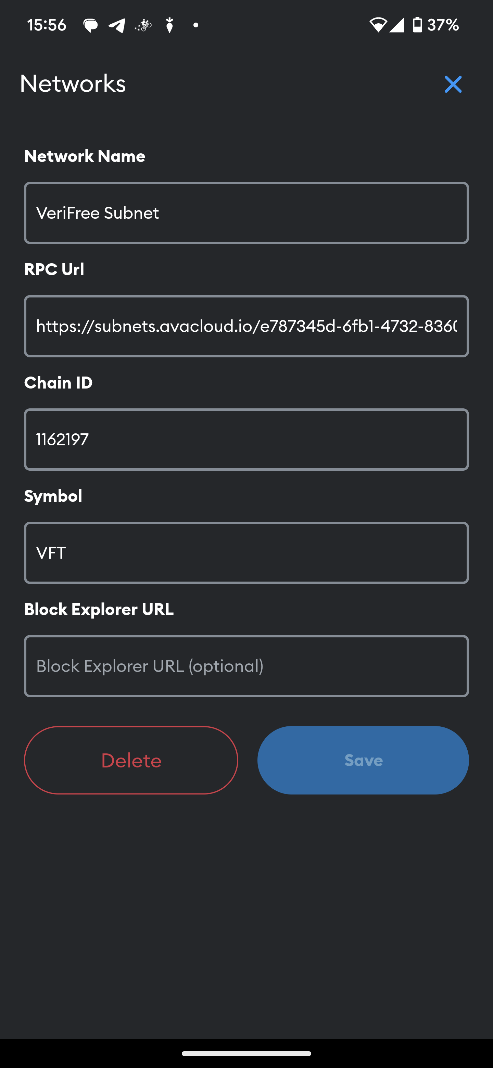The image size is (493, 1068).
Task: Tap the dot overflow notification indicator
Action: pos(196,26)
